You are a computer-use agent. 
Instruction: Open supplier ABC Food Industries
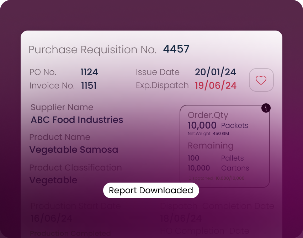(x=77, y=120)
